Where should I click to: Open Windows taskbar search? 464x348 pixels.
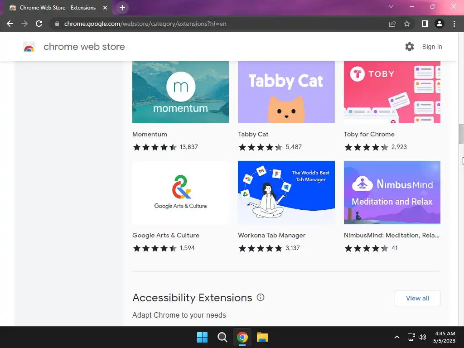coord(222,337)
